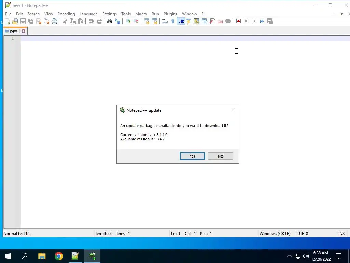
Task: Open the Edit menu
Action: click(x=19, y=14)
